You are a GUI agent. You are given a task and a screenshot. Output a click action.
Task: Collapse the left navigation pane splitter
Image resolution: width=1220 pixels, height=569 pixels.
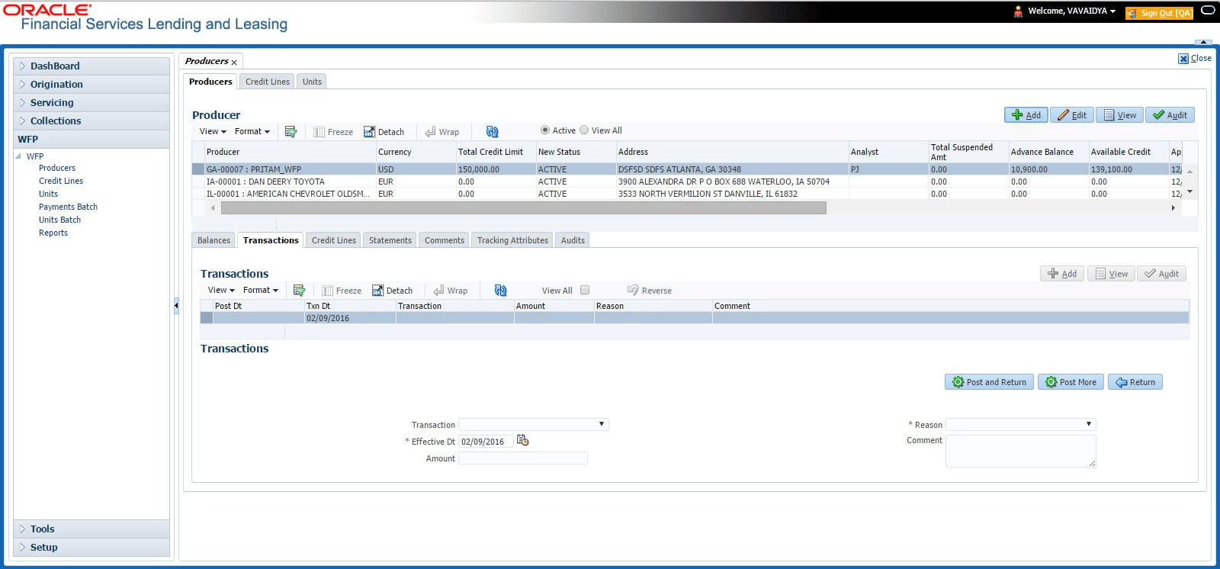tap(176, 306)
